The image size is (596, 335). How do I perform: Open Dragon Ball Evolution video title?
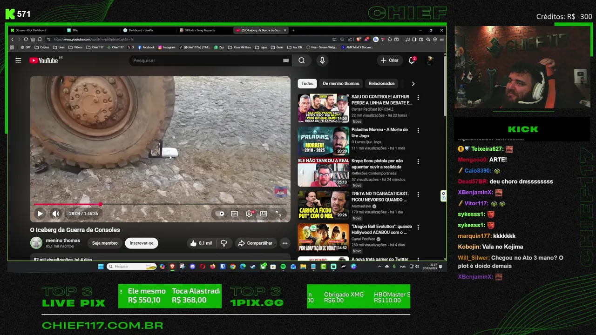382,229
